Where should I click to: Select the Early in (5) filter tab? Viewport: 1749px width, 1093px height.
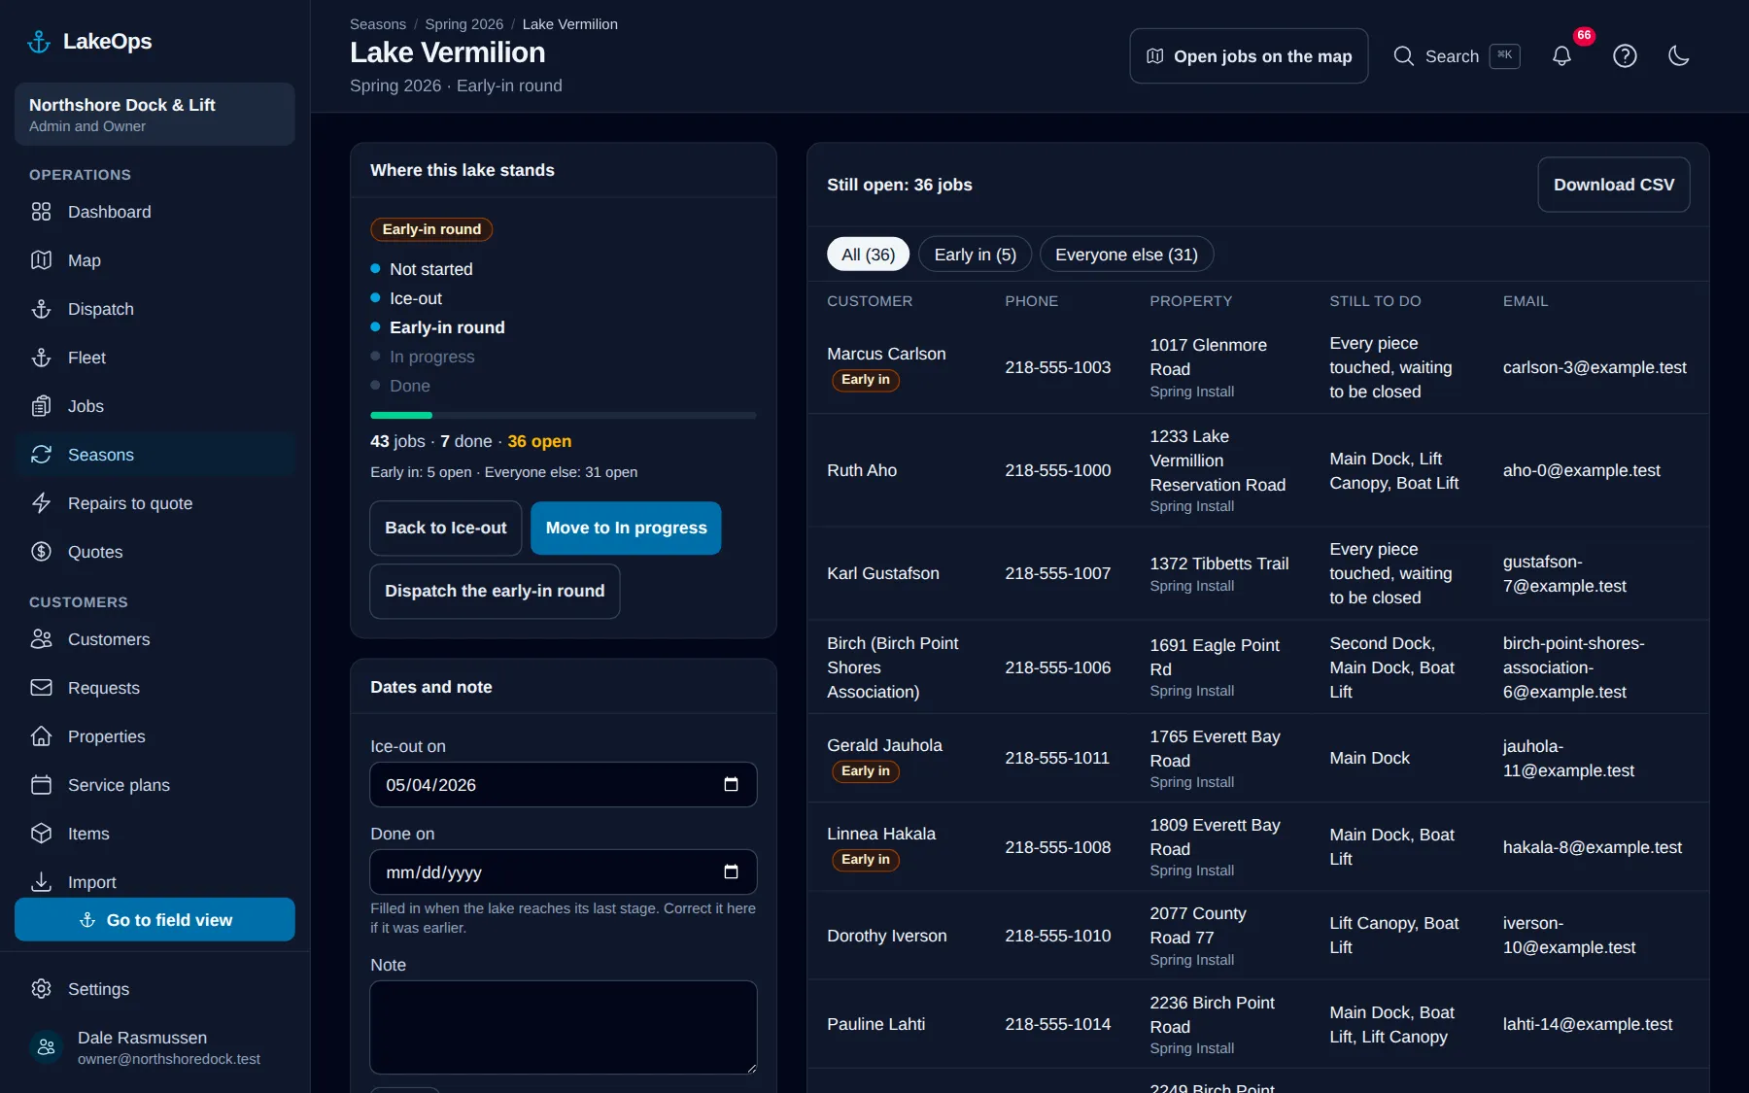[975, 255]
